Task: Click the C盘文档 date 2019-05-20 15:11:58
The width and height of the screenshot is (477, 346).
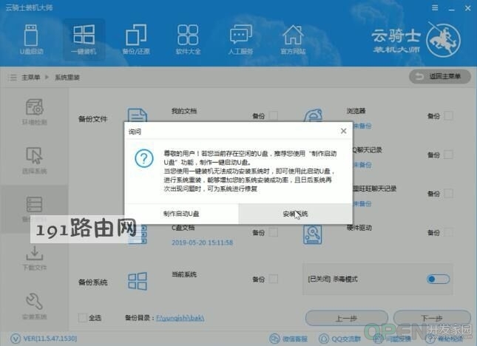Action: 203,242
